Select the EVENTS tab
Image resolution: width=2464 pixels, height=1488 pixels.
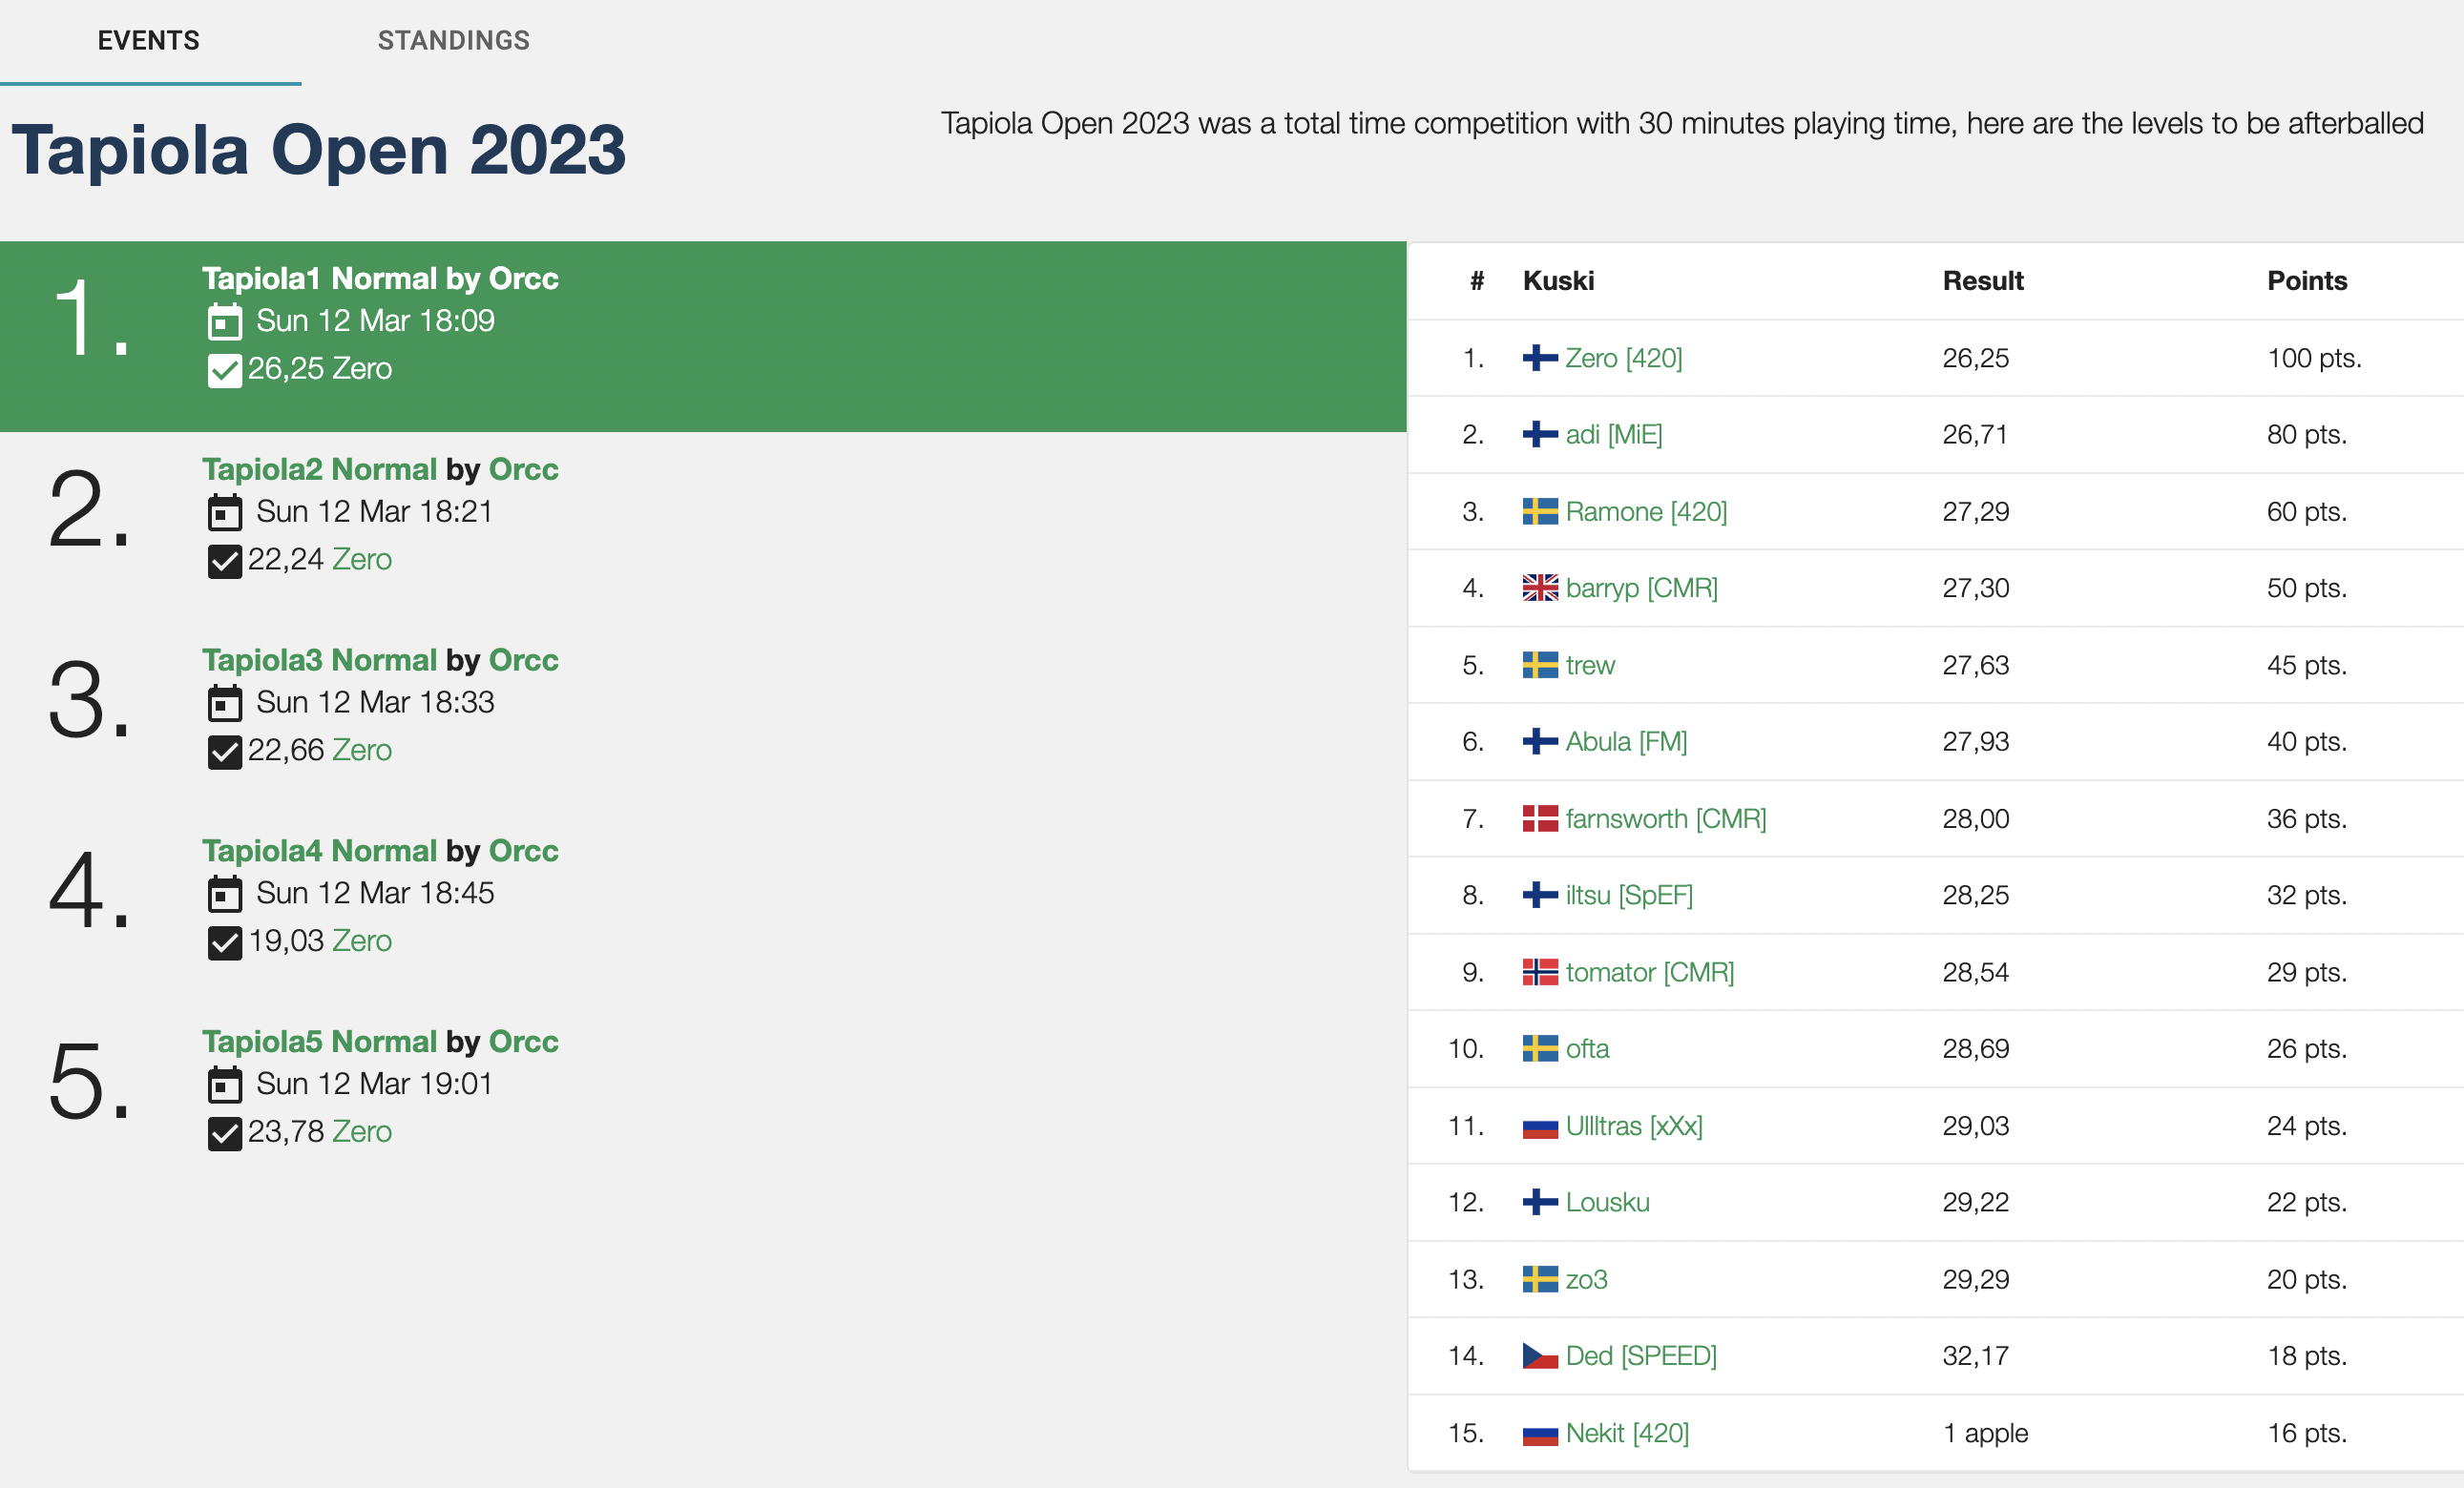[149, 40]
